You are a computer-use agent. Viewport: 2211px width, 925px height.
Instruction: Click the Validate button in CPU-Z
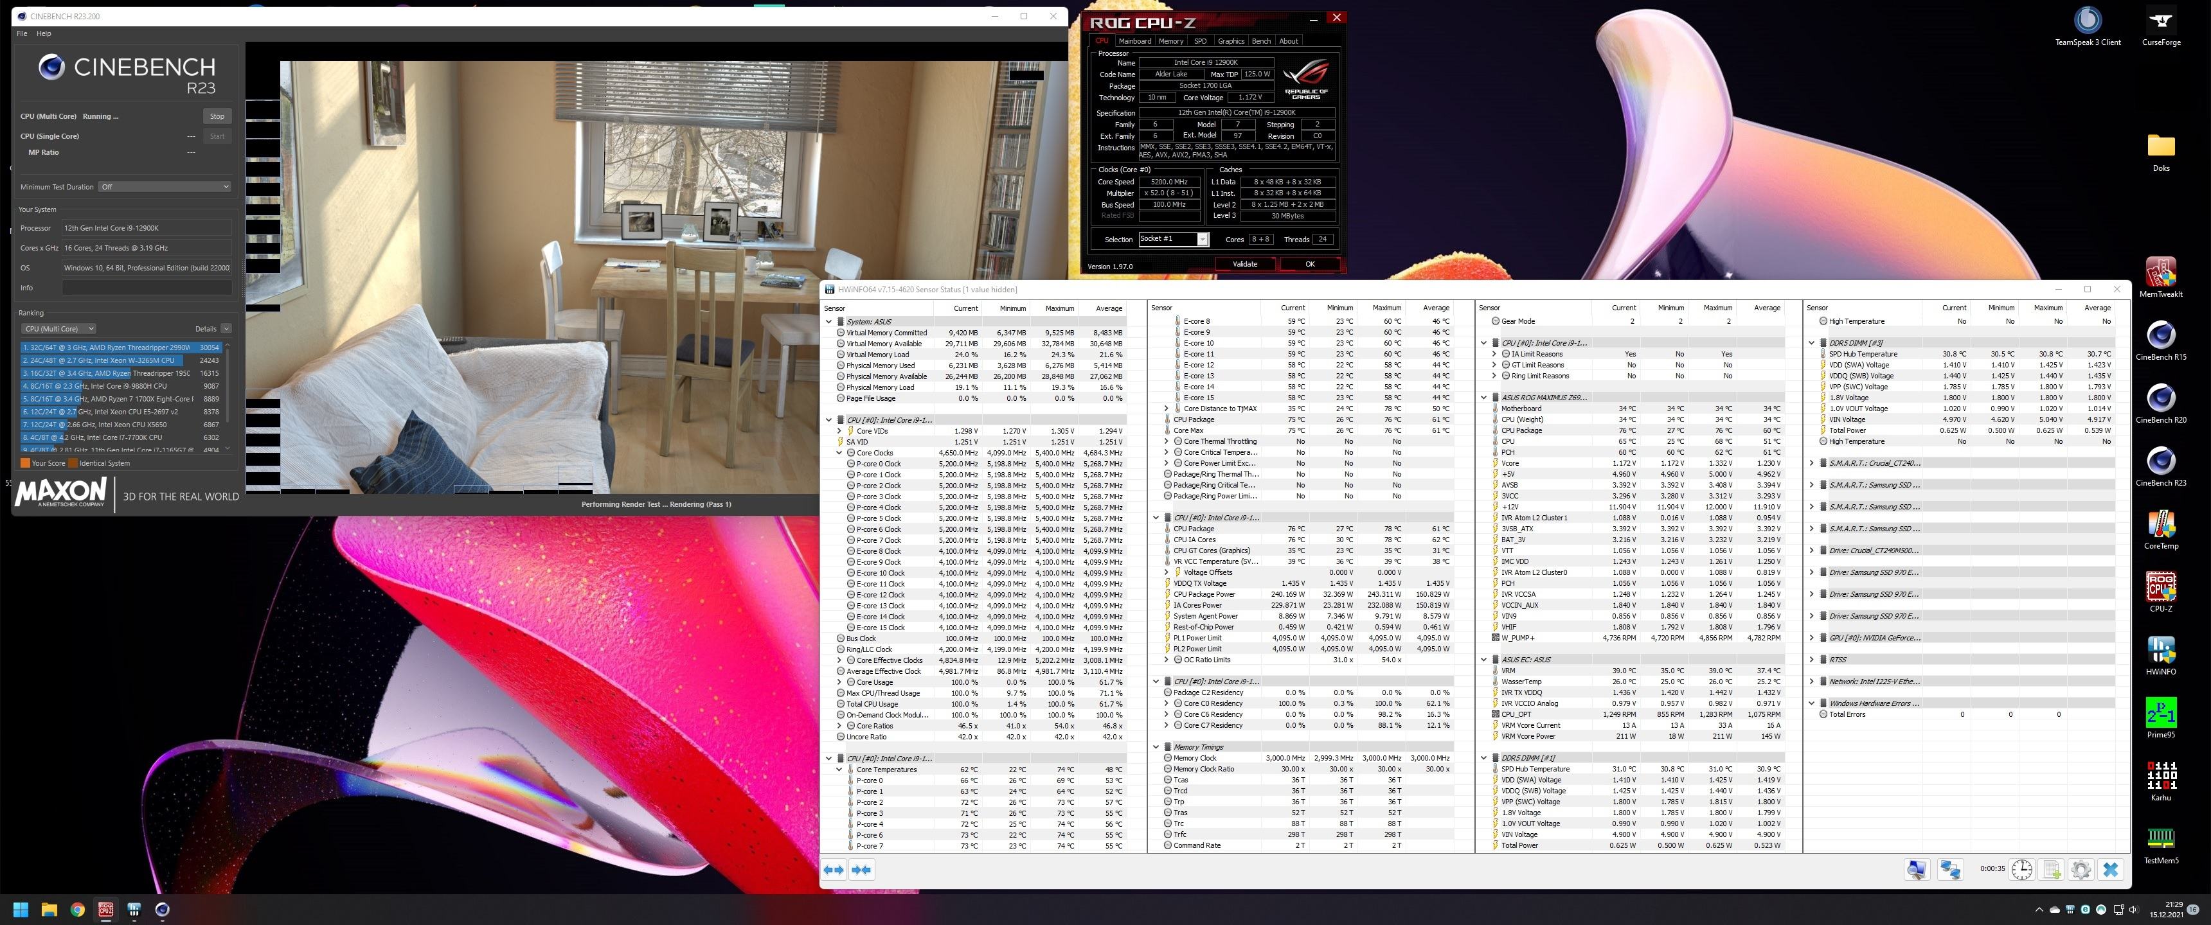1244,264
